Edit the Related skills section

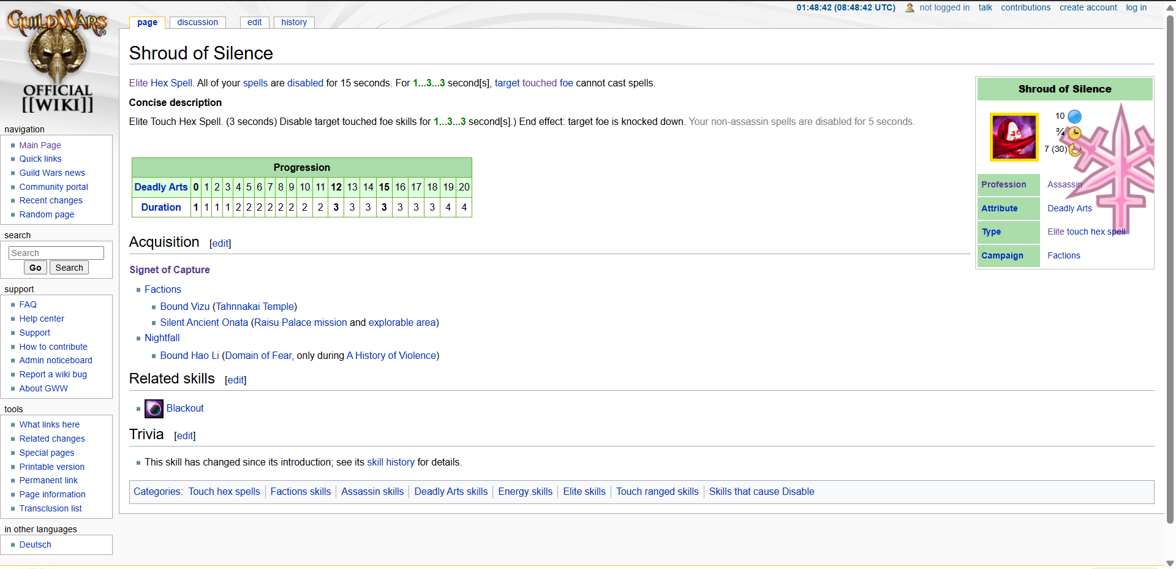[x=235, y=380]
